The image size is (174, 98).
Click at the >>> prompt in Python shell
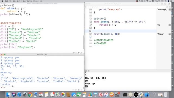(x=3, y=87)
